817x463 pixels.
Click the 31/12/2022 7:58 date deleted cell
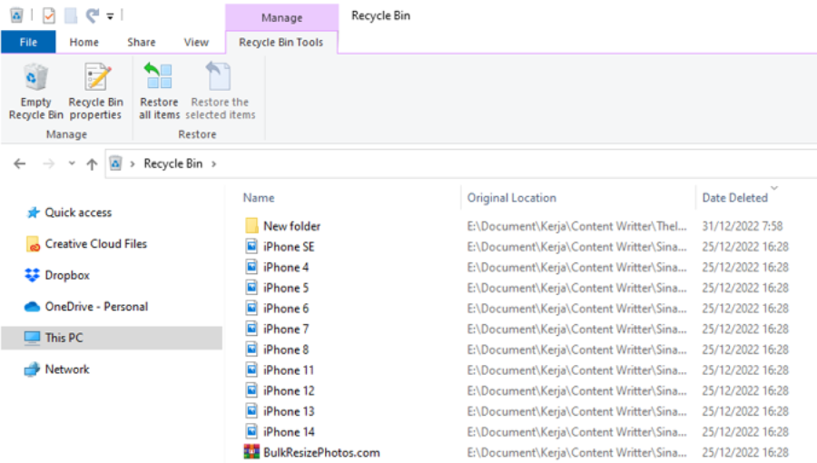coord(742,226)
